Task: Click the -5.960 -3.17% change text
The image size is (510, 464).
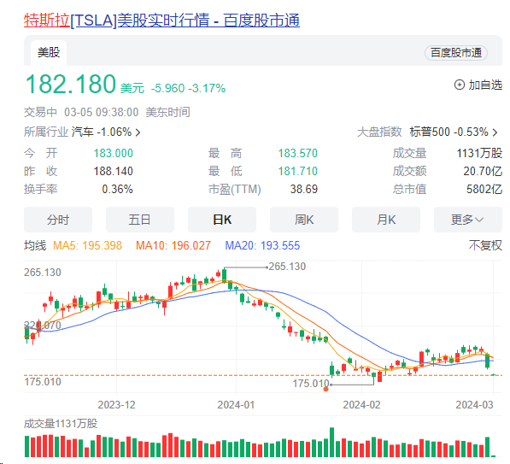Action: 188,88
